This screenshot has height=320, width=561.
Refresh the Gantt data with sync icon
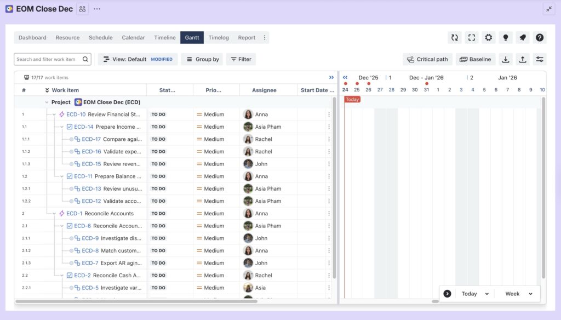[454, 37]
